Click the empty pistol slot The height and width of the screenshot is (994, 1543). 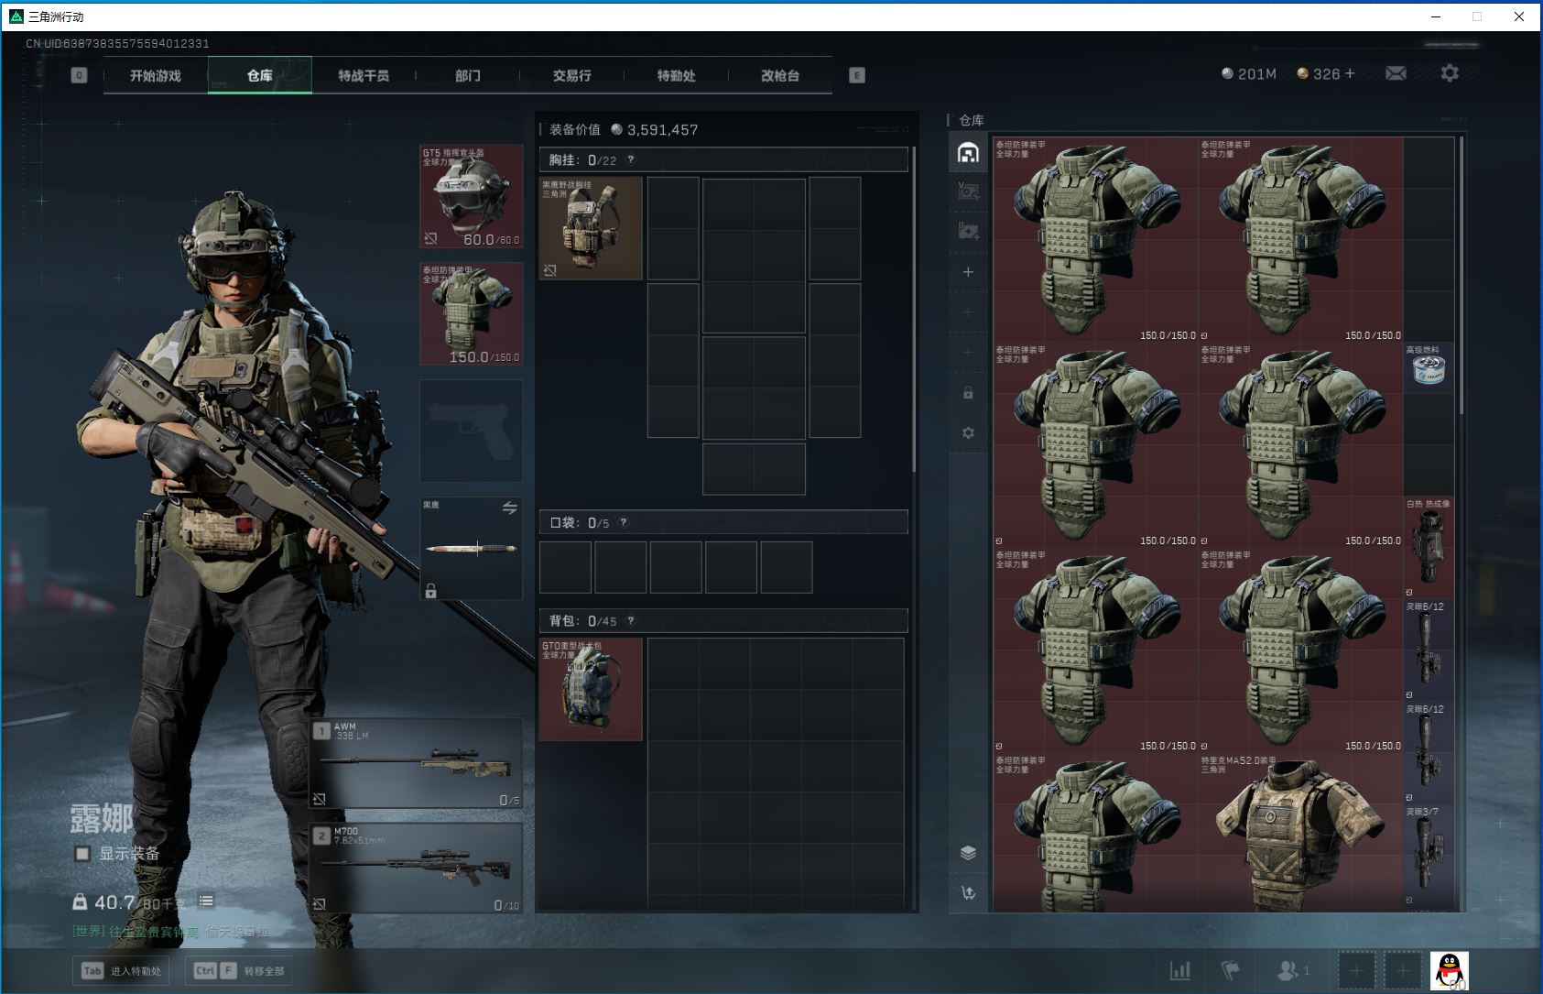tap(472, 431)
